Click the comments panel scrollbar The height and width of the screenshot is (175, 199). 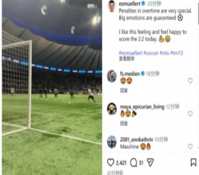198,13
